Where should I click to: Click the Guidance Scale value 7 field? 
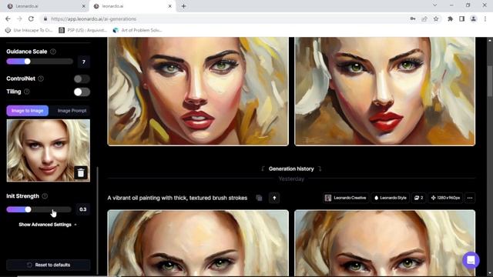click(84, 62)
